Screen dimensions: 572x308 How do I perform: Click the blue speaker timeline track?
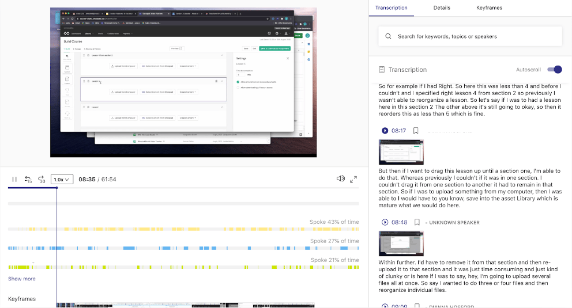pyautogui.click(x=183, y=248)
